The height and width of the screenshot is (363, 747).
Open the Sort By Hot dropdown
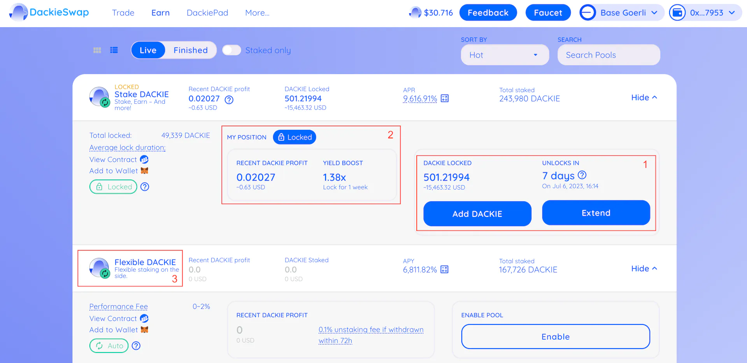point(504,55)
